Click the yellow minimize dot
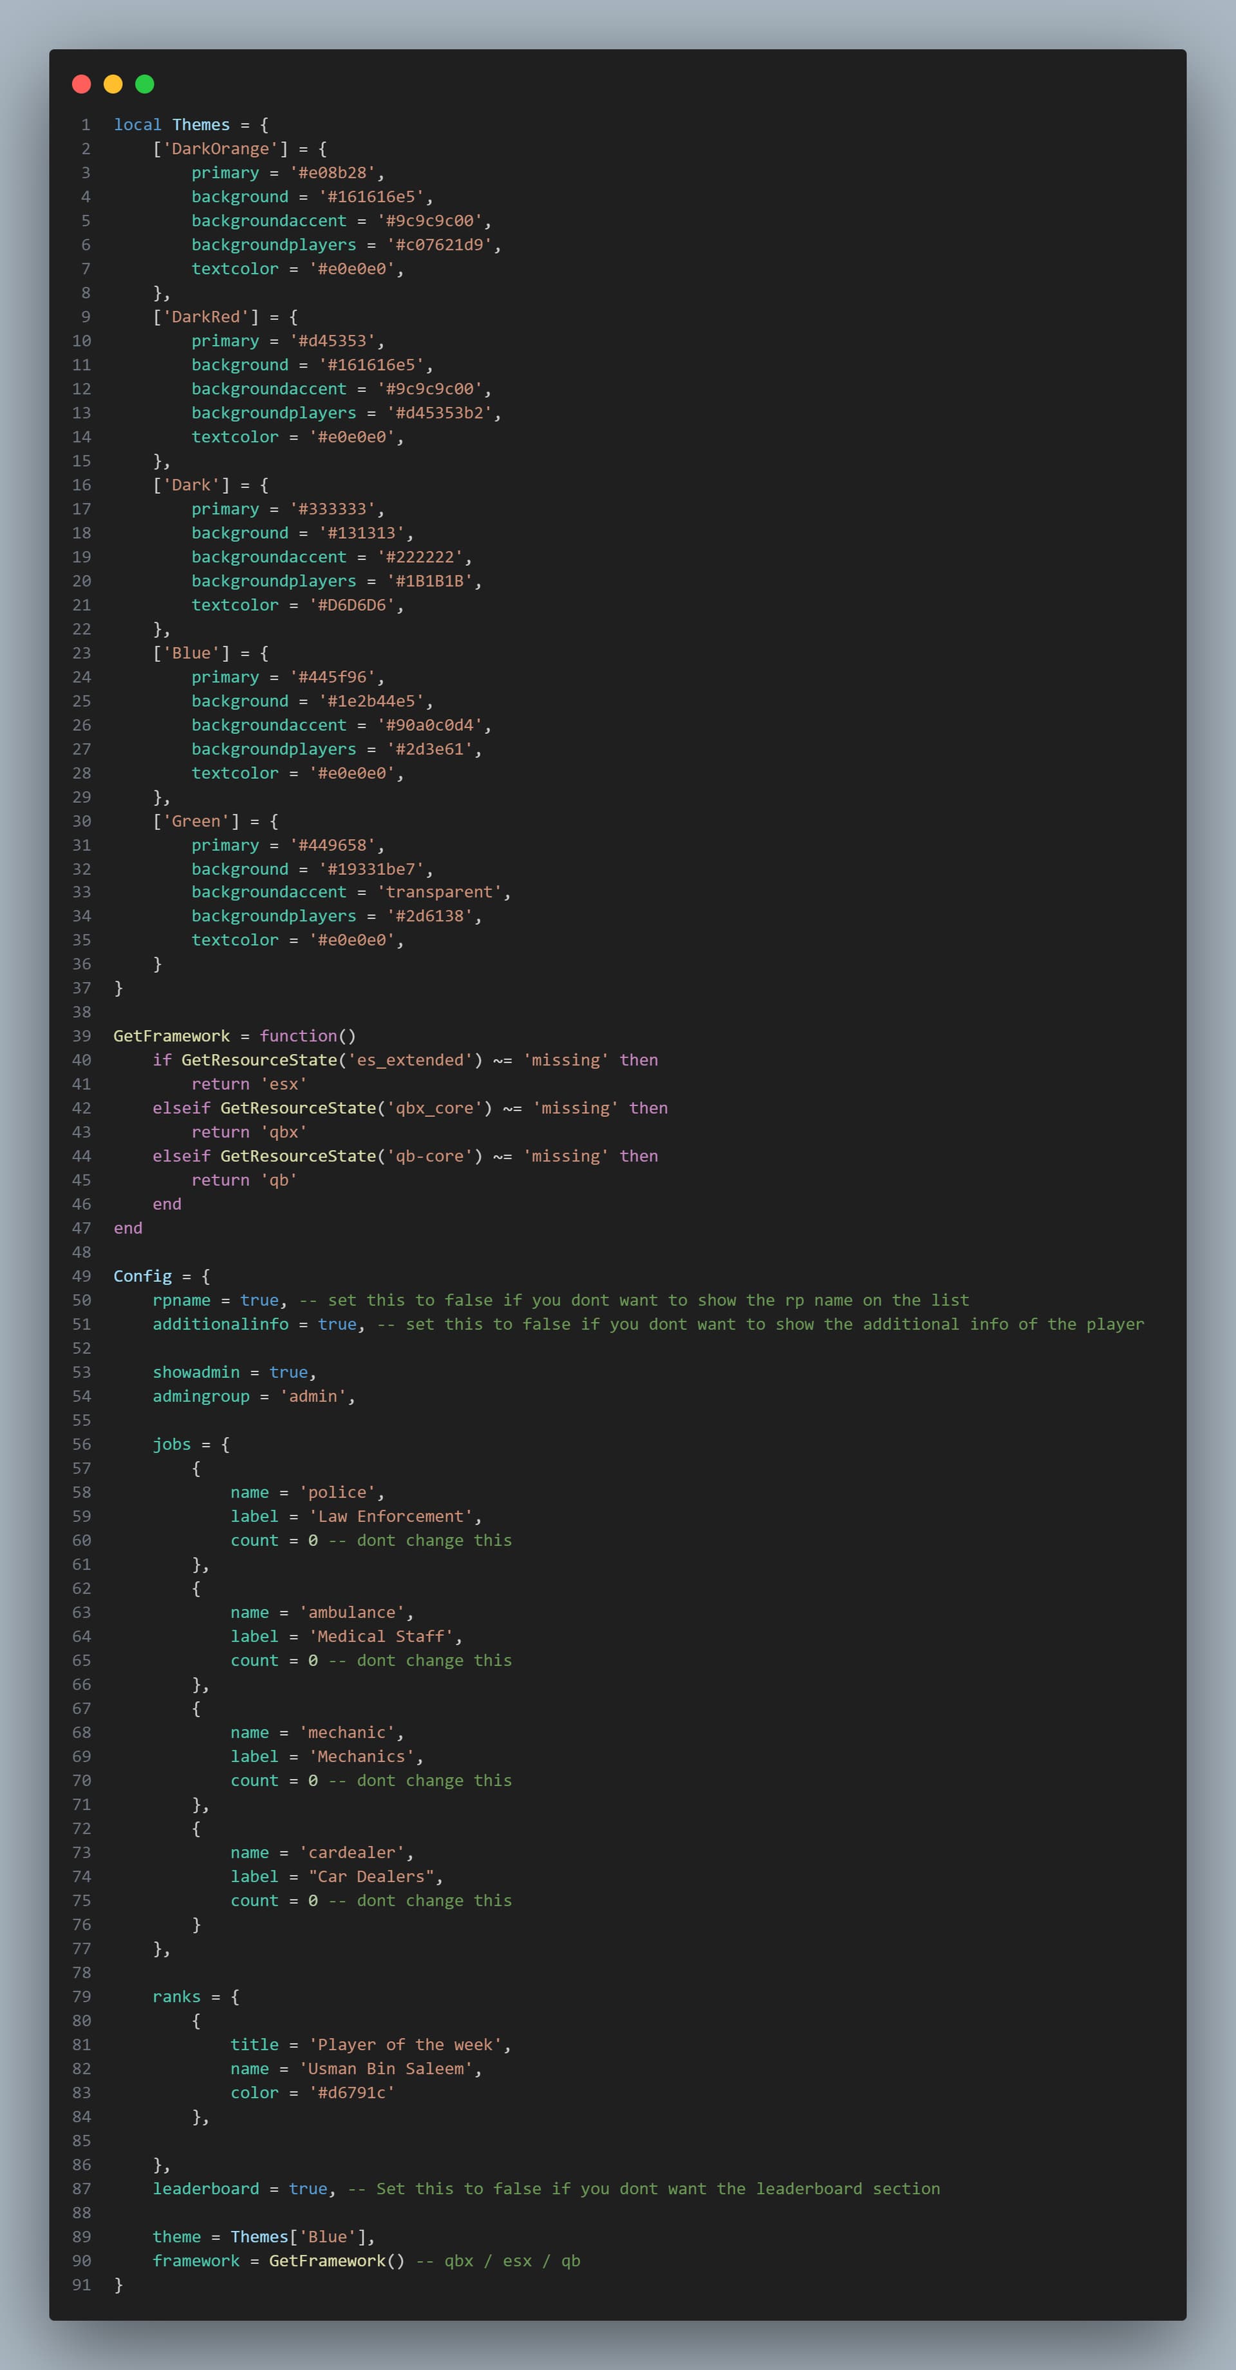1236x2370 pixels. [113, 84]
